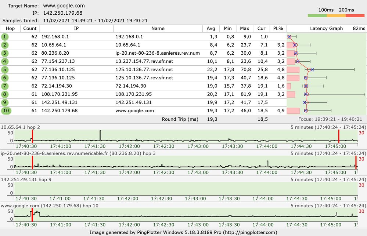The height and width of the screenshot is (236, 367).
Task: Select the hop 8 circle badge
Action: point(5,94)
